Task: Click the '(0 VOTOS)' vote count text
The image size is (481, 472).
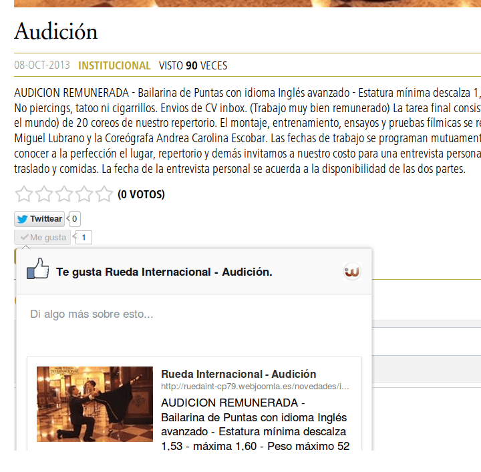Action: pos(141,194)
